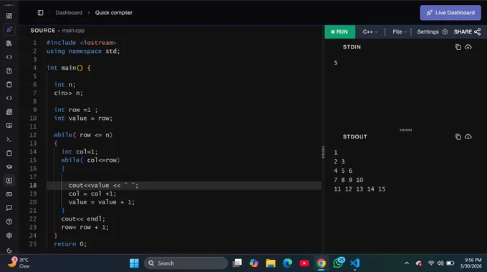The image size is (487, 272).
Task: Click the 'cout<< endl;' line
Action: coord(83,218)
